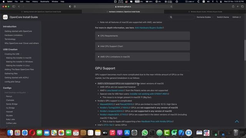Image resolution: width=246 pixels, height=138 pixels.
Task: Click the OpenCore logo icon
Action: point(5,17)
